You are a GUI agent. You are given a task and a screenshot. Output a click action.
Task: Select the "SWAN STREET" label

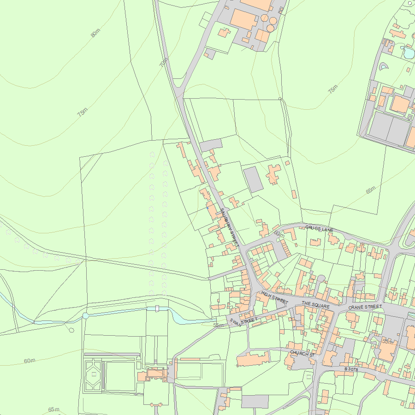coord(243,322)
